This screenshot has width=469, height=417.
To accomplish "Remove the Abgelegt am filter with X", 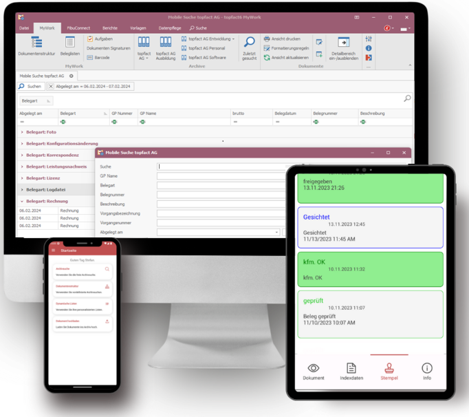I will point(51,86).
